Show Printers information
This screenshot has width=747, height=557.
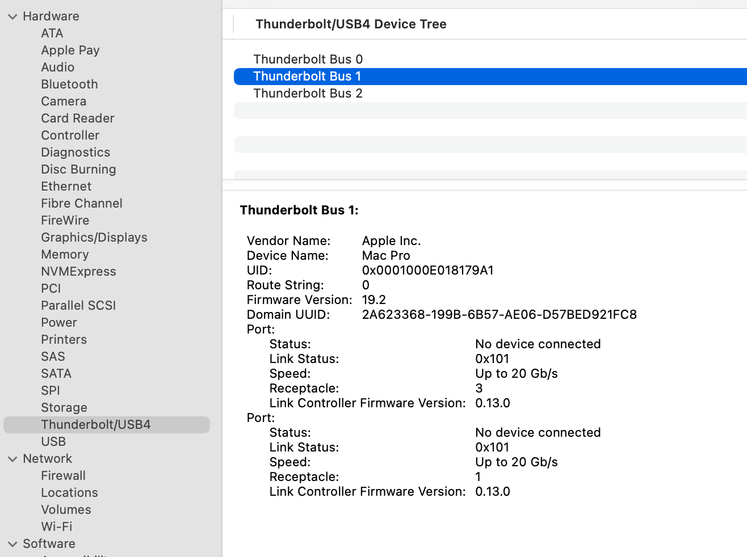[x=64, y=340]
